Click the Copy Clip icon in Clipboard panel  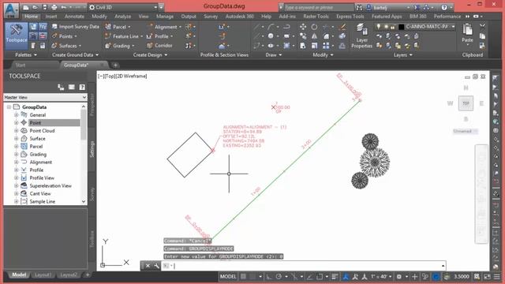tap(482, 36)
